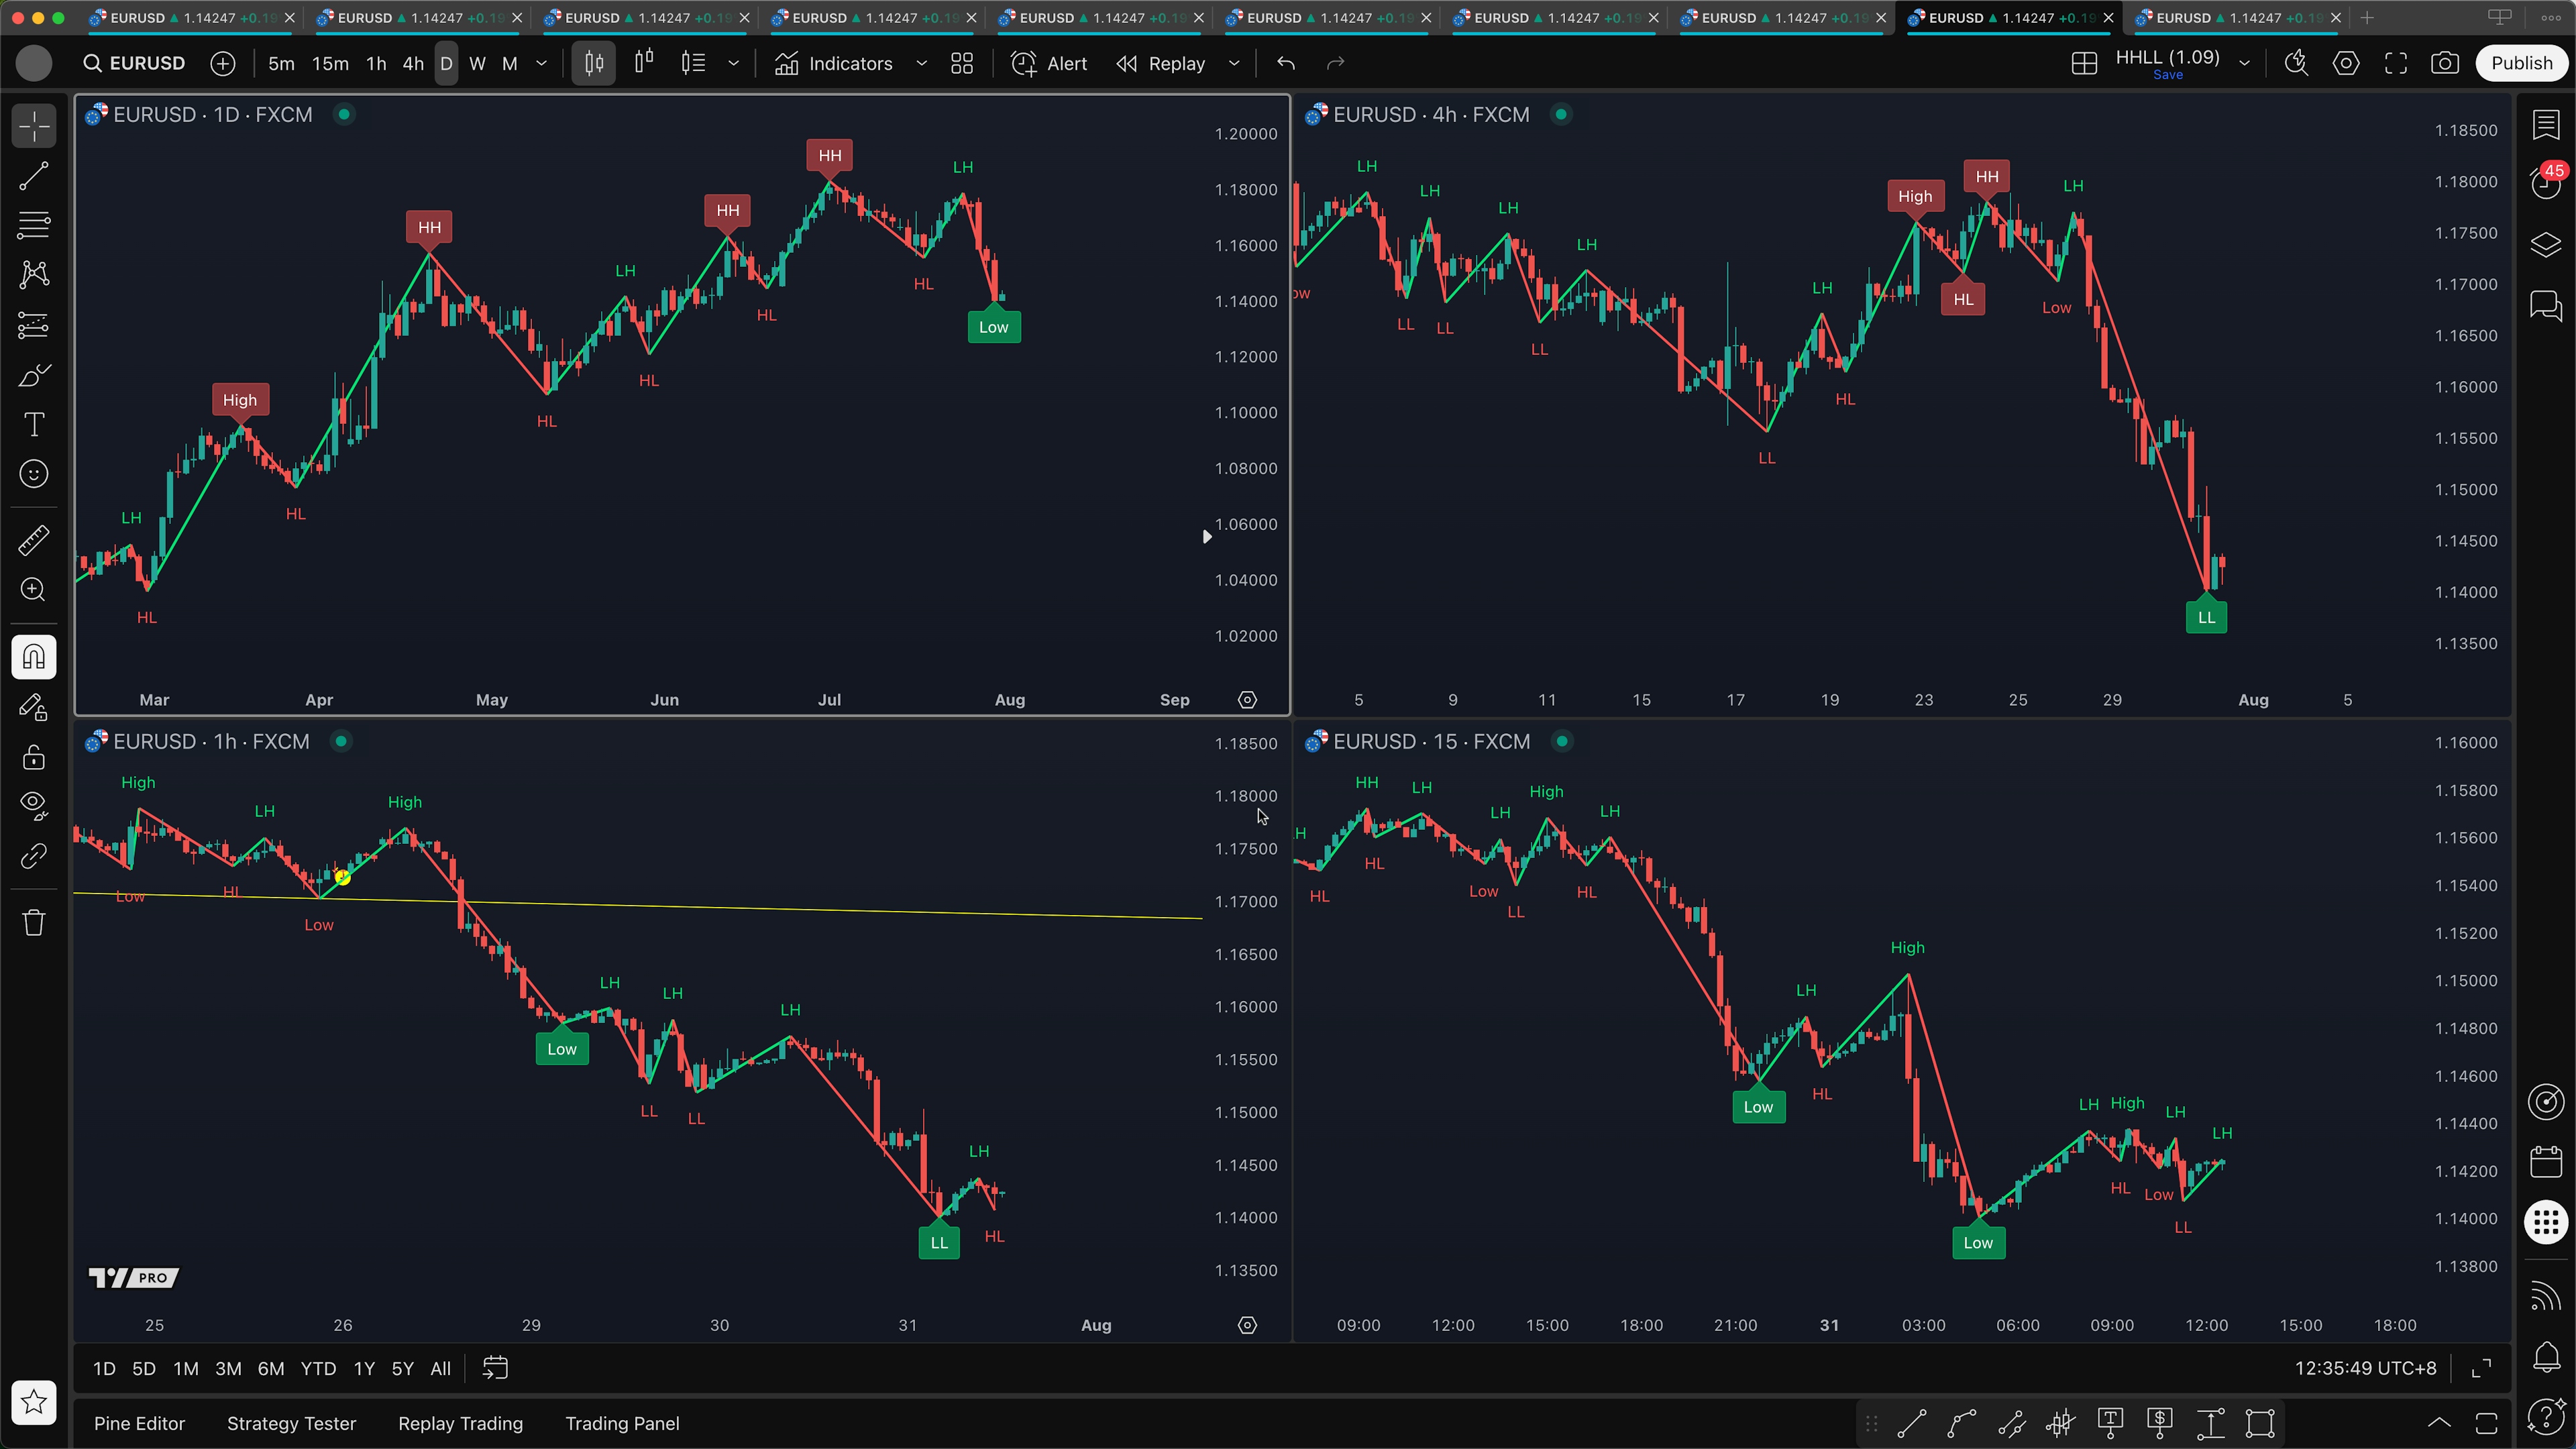This screenshot has height=1449, width=2576.
Task: Select the trend line drawing tool
Action: [x=34, y=176]
